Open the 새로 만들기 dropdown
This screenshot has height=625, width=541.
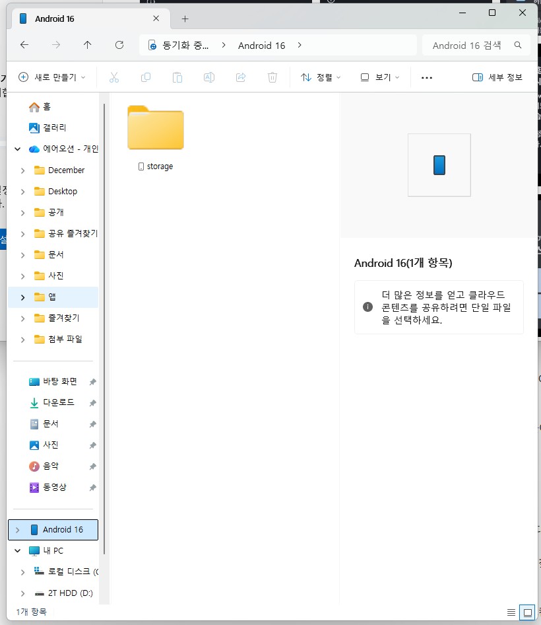pos(52,77)
